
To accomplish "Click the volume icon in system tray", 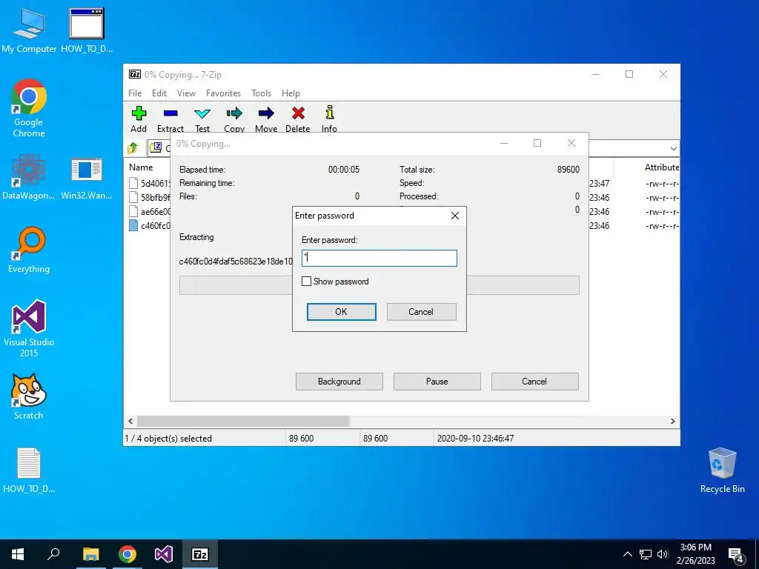I will tap(663, 554).
